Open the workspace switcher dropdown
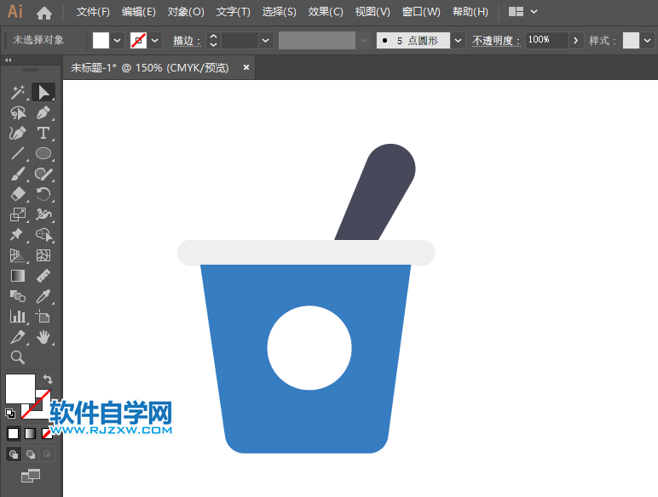 click(x=523, y=12)
